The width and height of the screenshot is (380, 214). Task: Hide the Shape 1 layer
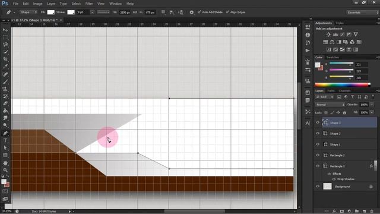tap(318, 144)
